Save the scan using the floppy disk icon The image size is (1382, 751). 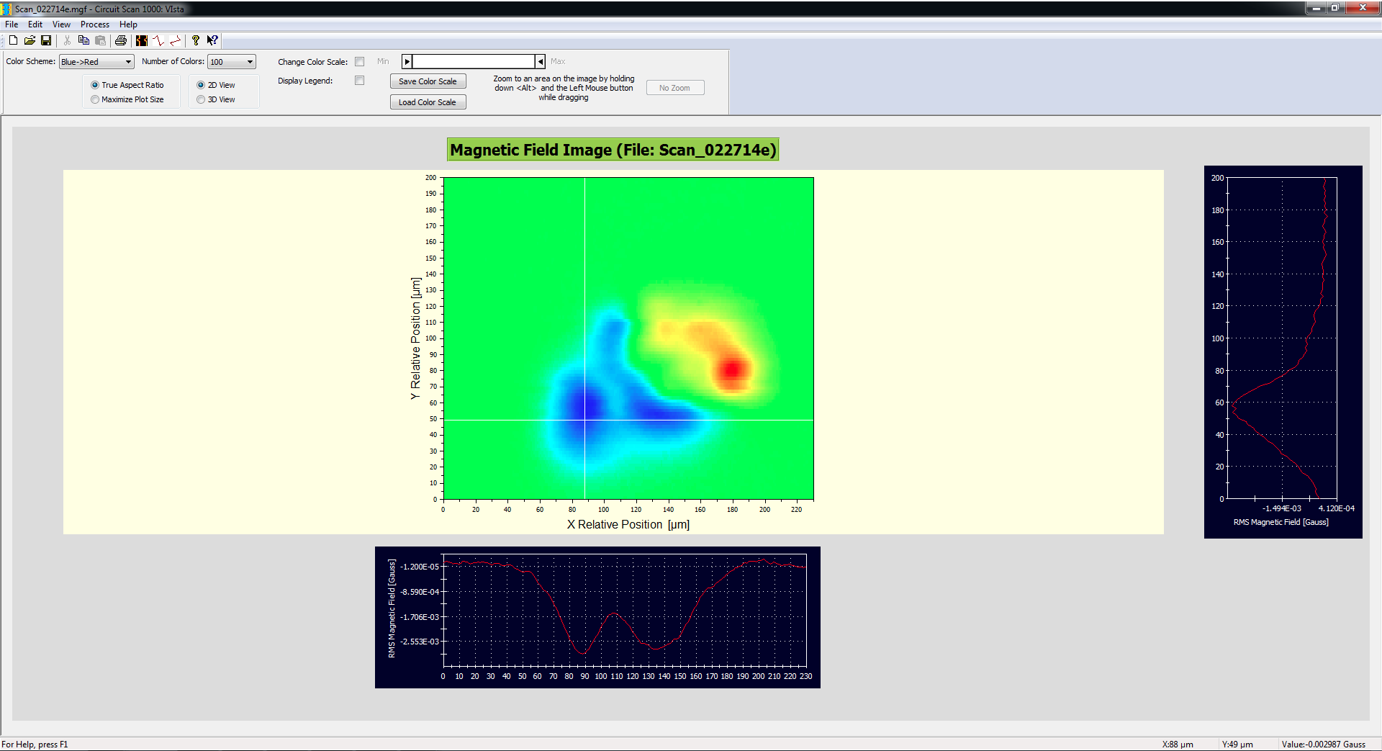[x=46, y=40]
